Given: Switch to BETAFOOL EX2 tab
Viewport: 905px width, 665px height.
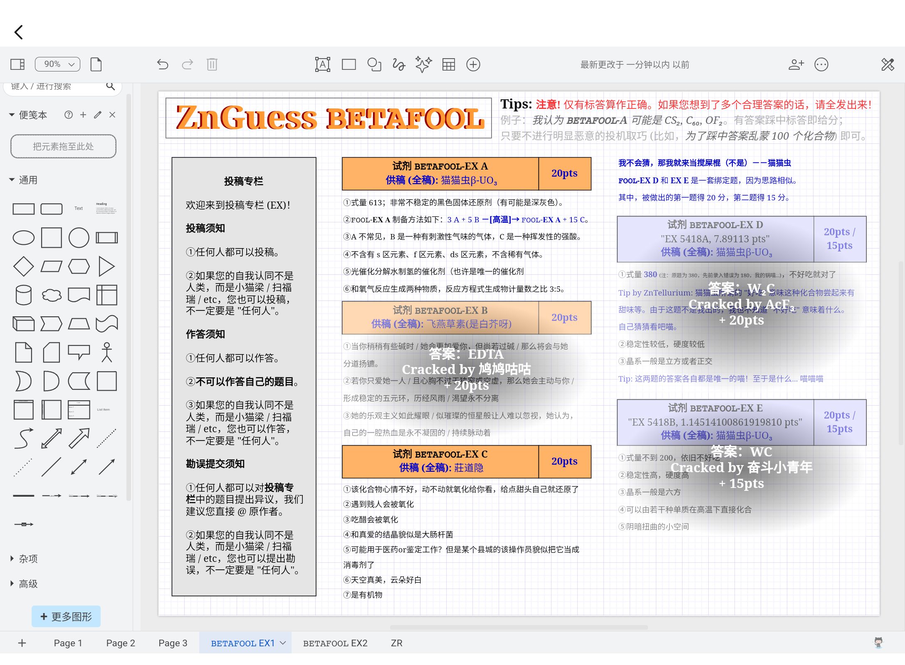Looking at the screenshot, I should (x=335, y=643).
